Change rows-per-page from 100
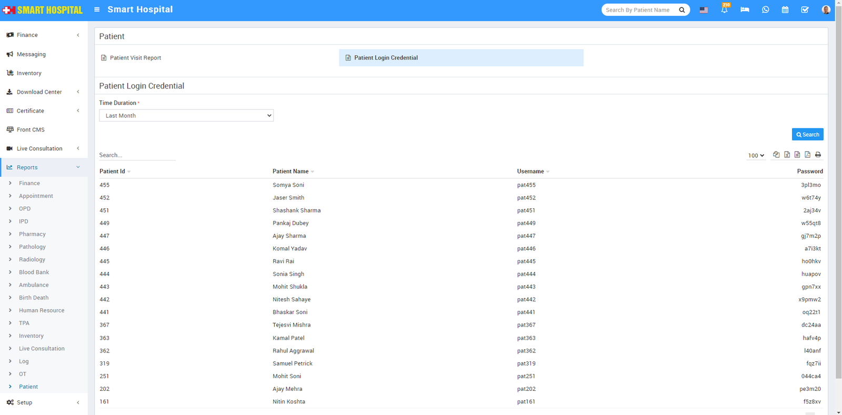Image resolution: width=842 pixels, height=415 pixels. tap(756, 156)
